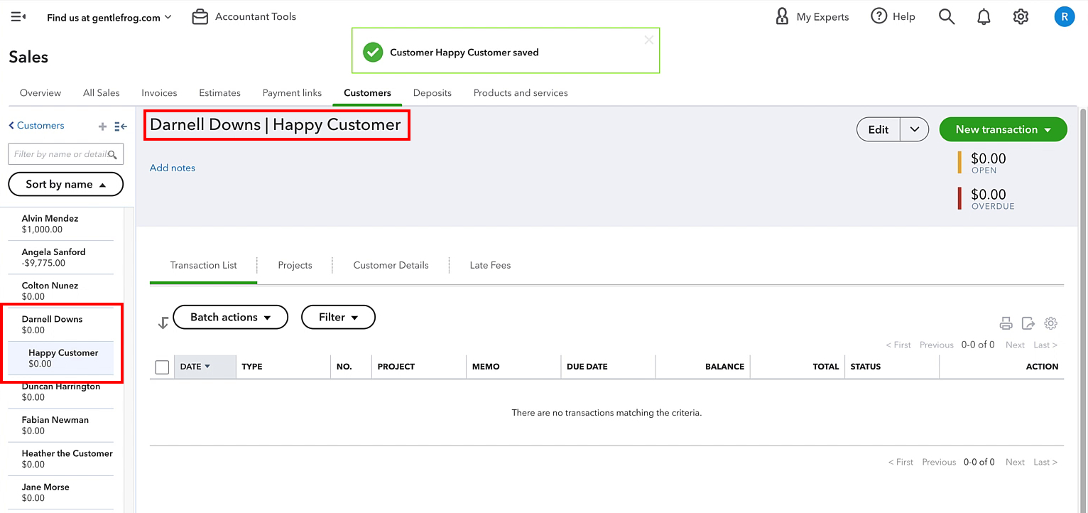Open the New transaction dropdown

[1003, 129]
